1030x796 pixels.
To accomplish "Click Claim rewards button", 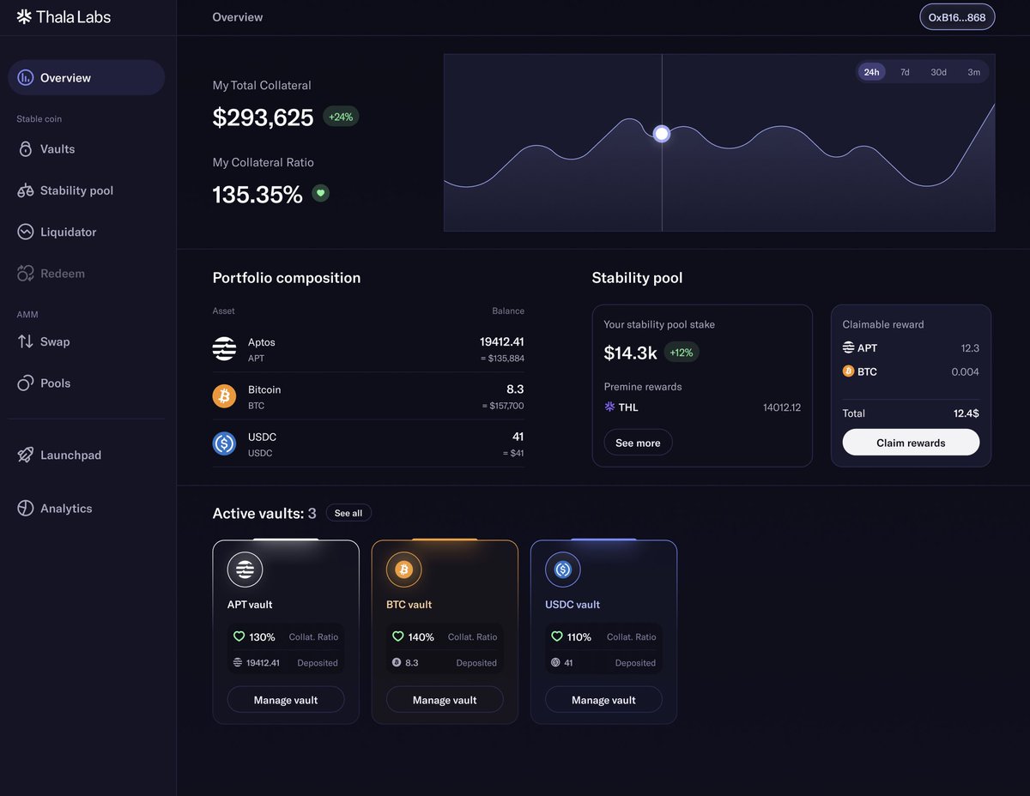I will [911, 443].
